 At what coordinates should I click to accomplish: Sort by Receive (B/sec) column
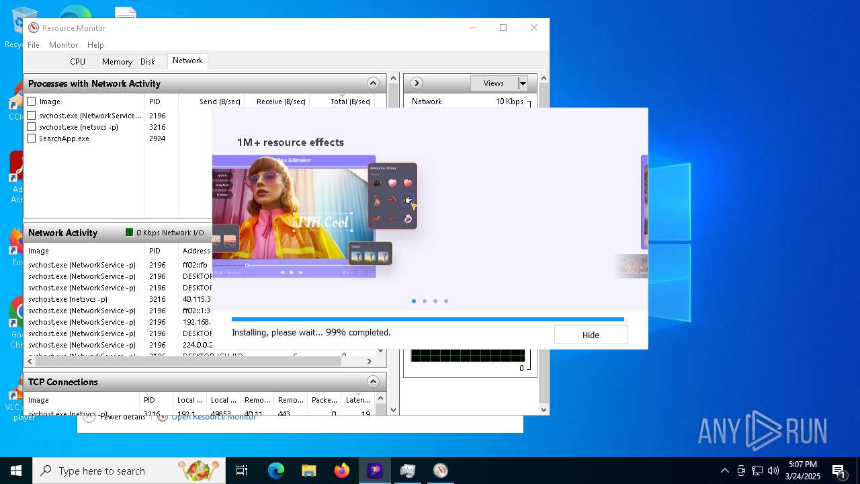pos(276,102)
